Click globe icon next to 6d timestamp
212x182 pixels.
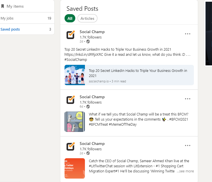[88, 106]
